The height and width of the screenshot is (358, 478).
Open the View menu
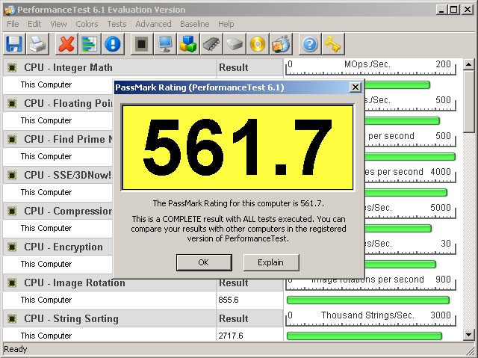(58, 24)
